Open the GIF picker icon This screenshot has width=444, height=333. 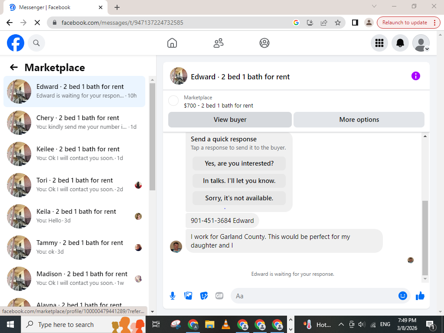(219, 296)
